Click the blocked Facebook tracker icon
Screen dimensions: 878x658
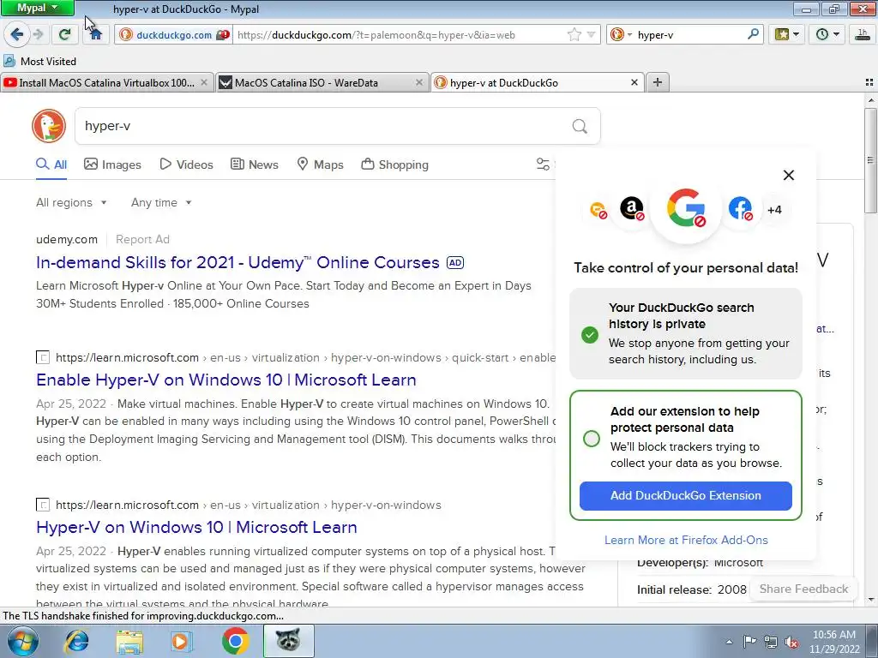click(x=740, y=209)
